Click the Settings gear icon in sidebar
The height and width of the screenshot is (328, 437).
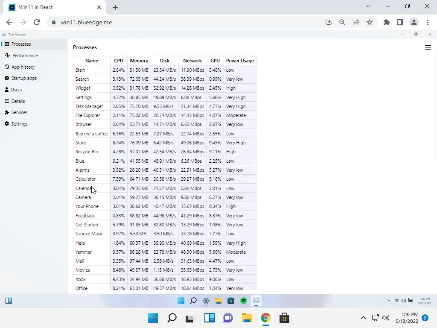point(7,124)
